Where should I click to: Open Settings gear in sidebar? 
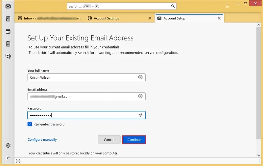[8, 145]
